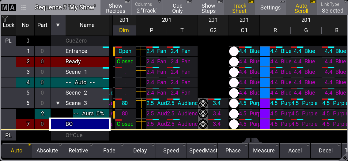
Task: Select the OffCue row name
Action: [x=80, y=135]
